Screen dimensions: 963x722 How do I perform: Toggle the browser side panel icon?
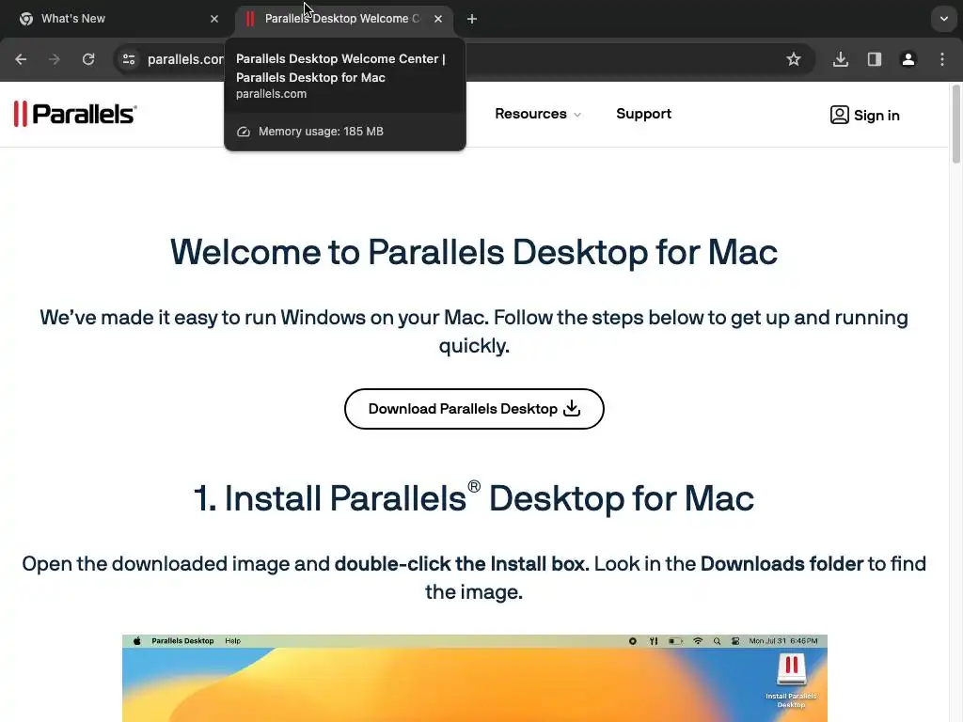pyautogui.click(x=875, y=59)
